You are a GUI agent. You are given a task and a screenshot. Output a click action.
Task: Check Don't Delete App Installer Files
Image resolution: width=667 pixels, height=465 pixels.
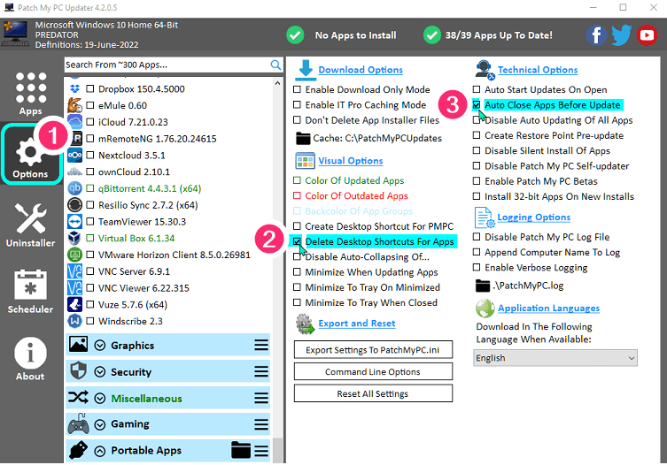point(297,120)
